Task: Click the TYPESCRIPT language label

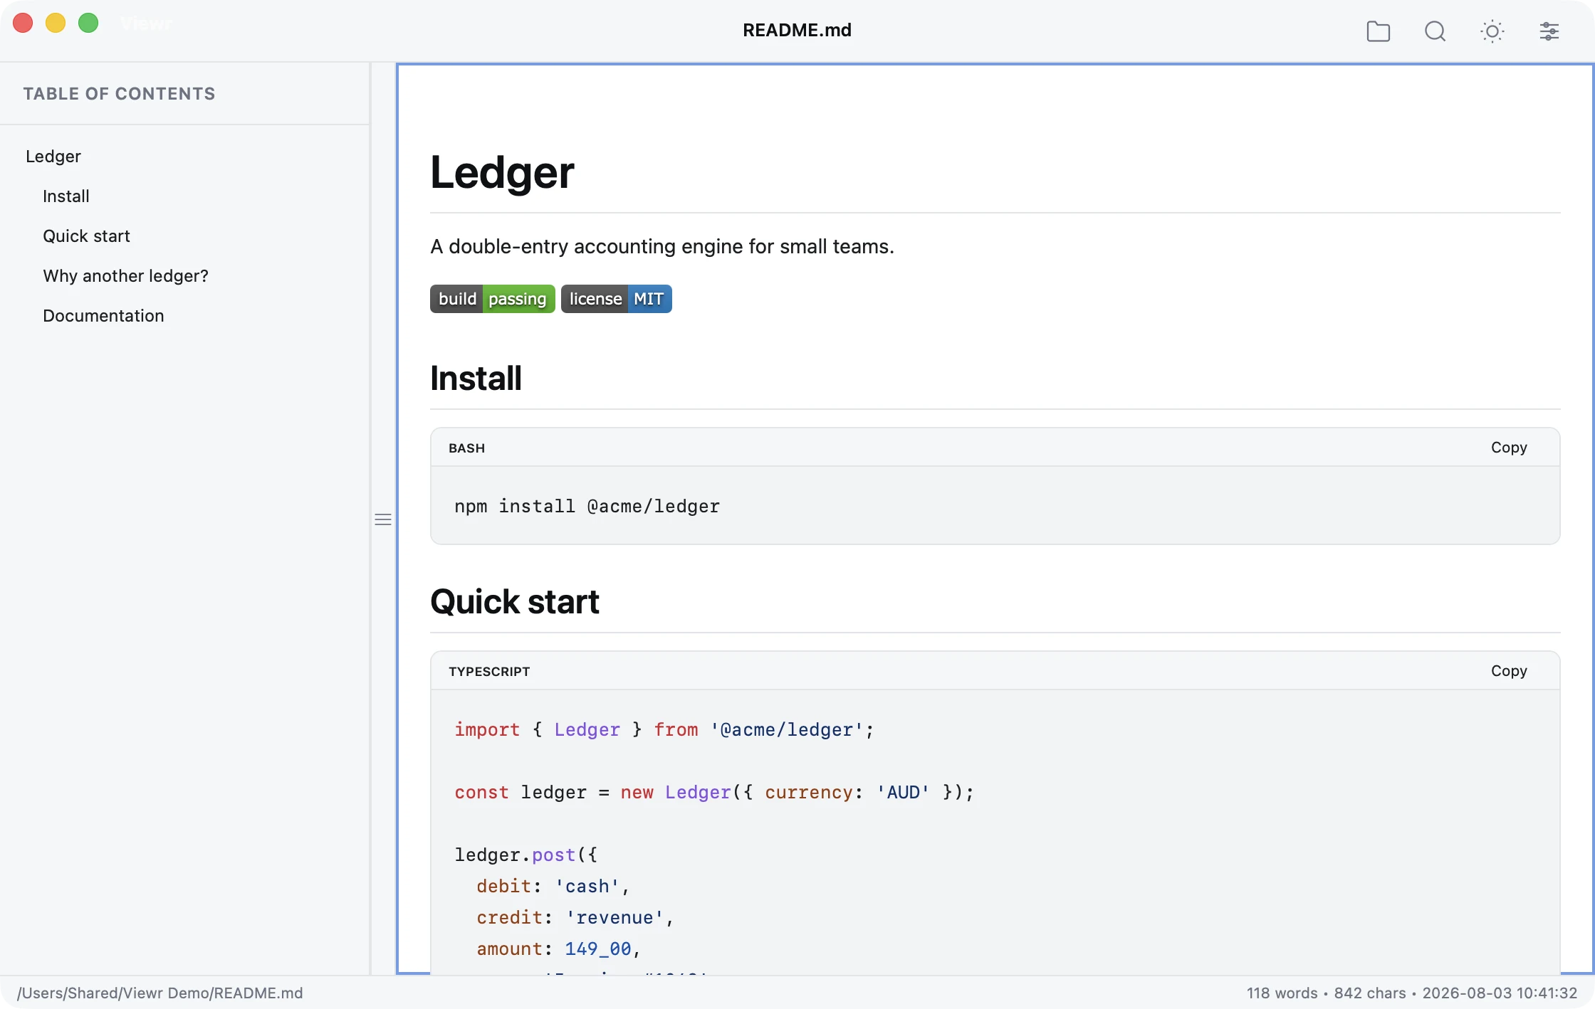Action: pos(489,672)
